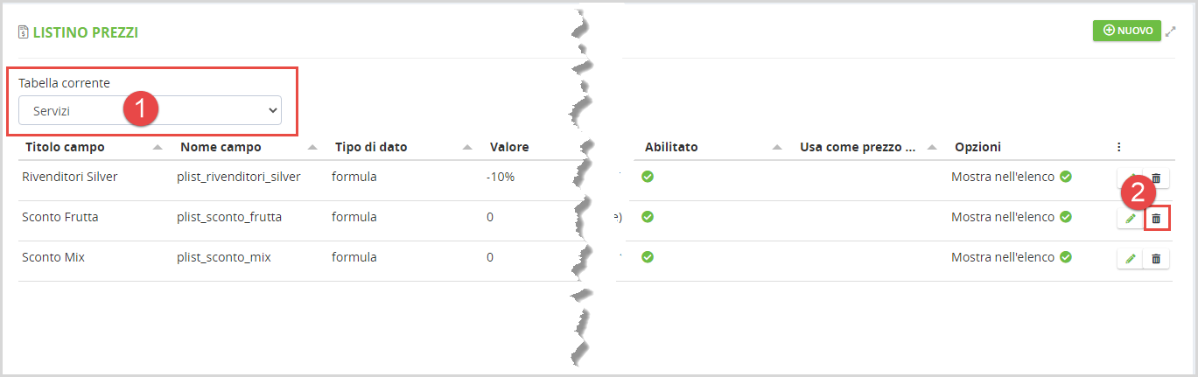Click the Listino Prezzi title icon
1198x377 pixels.
coord(24,32)
